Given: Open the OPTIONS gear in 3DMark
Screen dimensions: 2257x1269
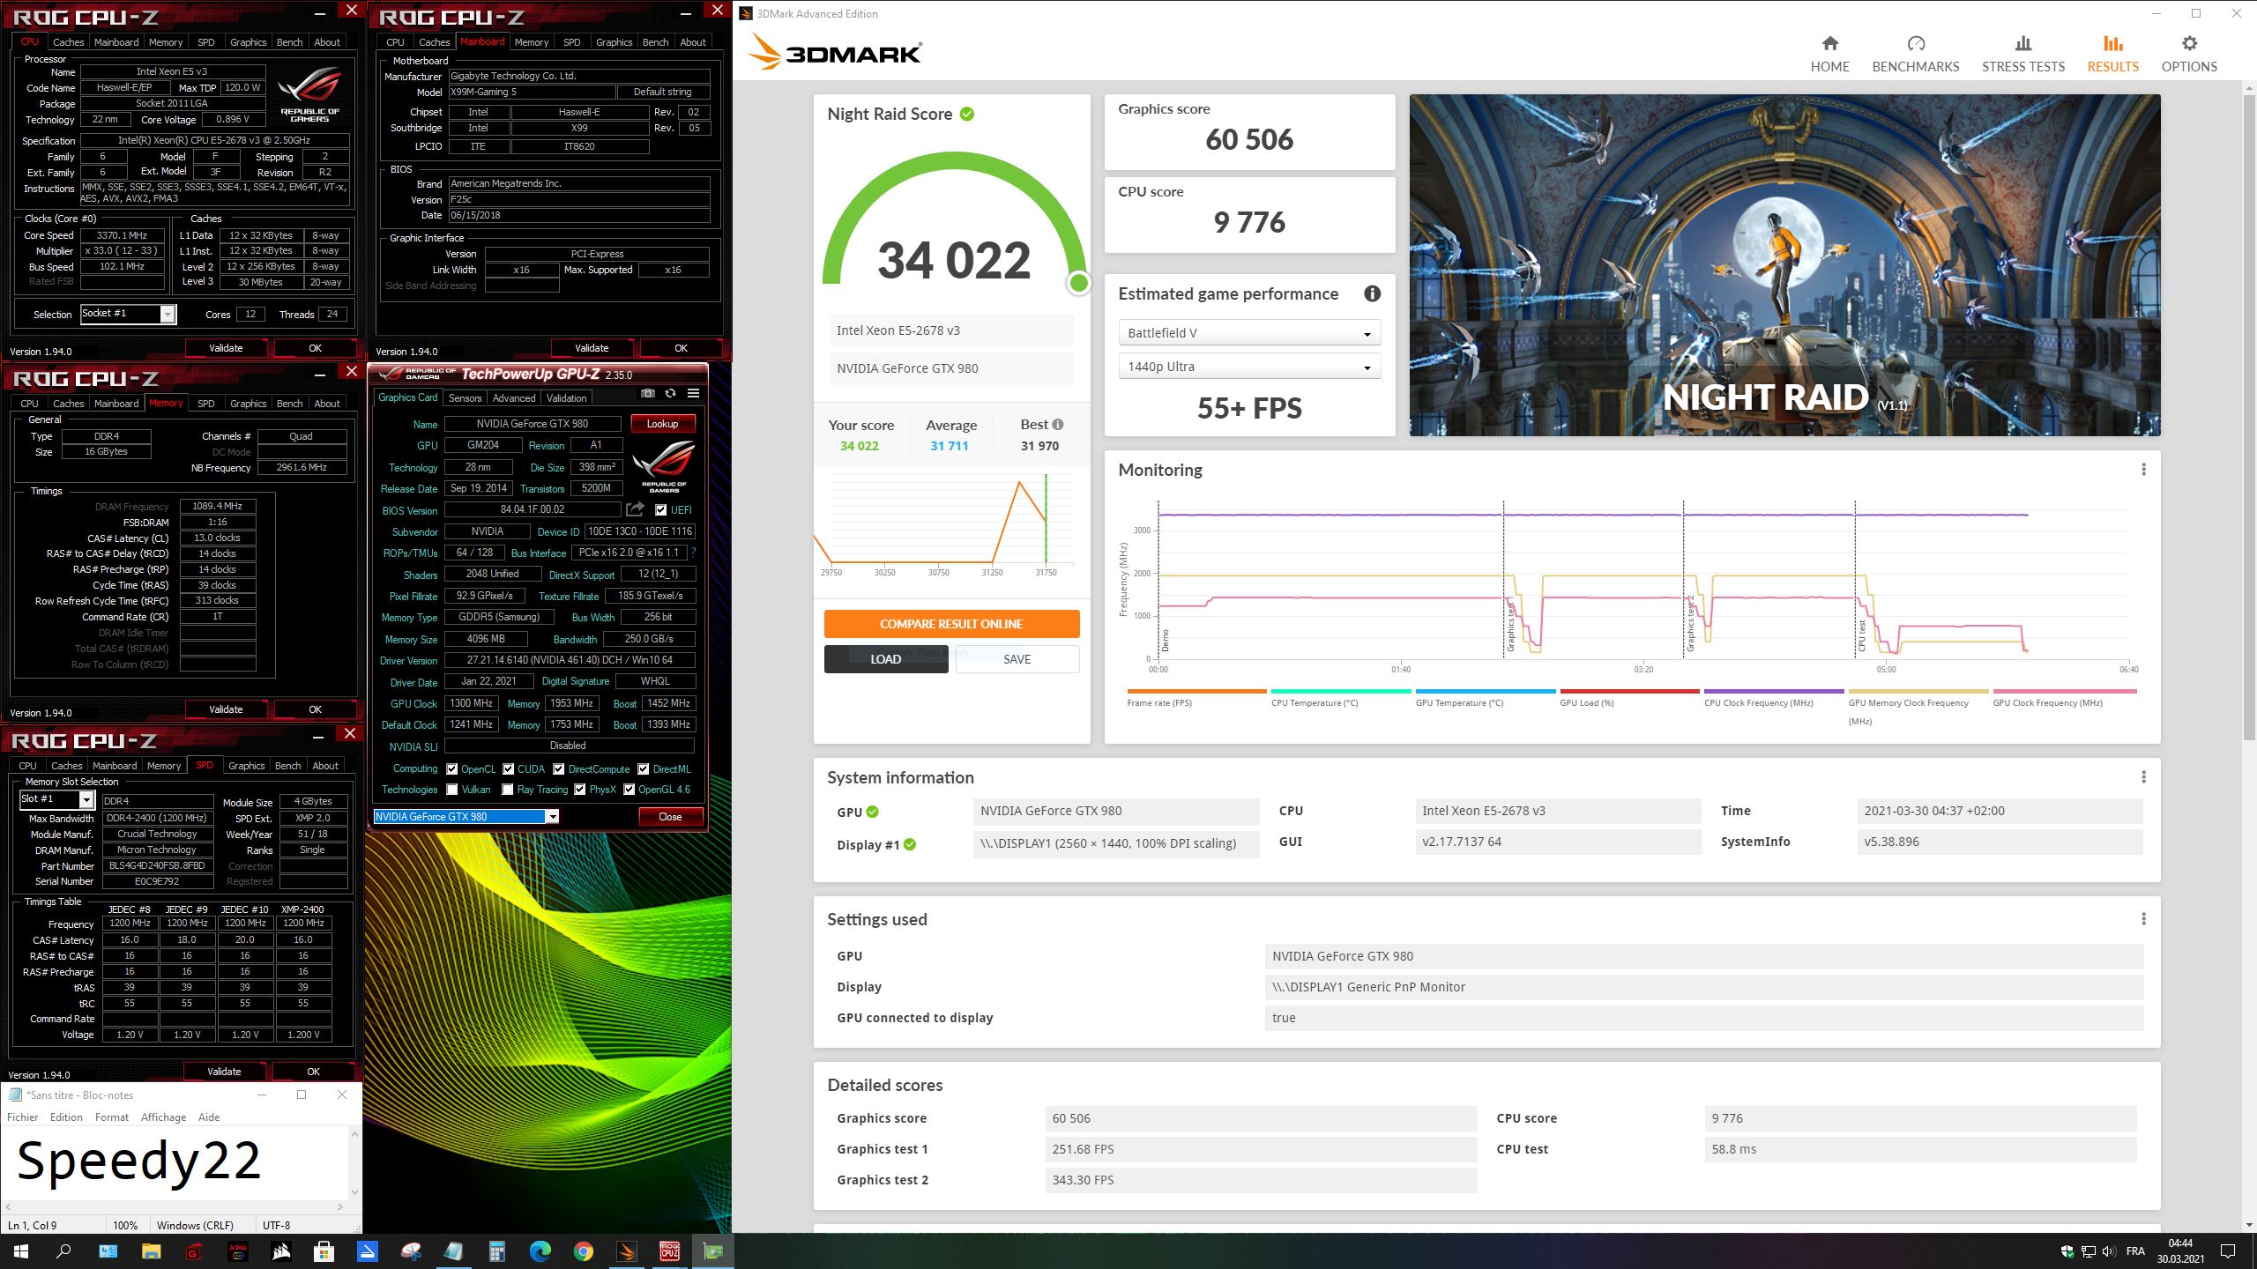Looking at the screenshot, I should (x=2189, y=54).
